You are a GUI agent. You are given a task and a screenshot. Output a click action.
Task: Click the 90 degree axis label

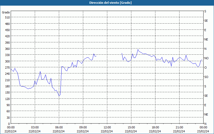pyautogui.click(x=8, y=105)
